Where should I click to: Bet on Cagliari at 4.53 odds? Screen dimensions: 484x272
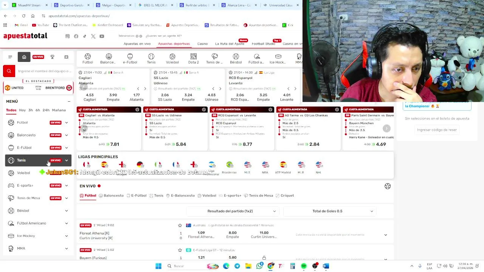tap(90, 97)
